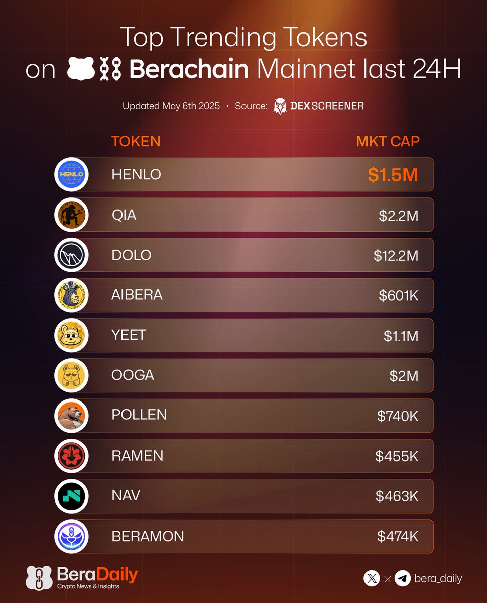Click the BERAMON token logo icon
The image size is (487, 603).
[71, 536]
